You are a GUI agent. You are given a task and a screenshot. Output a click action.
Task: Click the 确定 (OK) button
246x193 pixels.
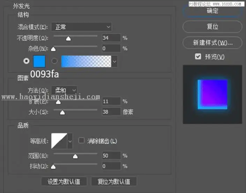point(213,11)
